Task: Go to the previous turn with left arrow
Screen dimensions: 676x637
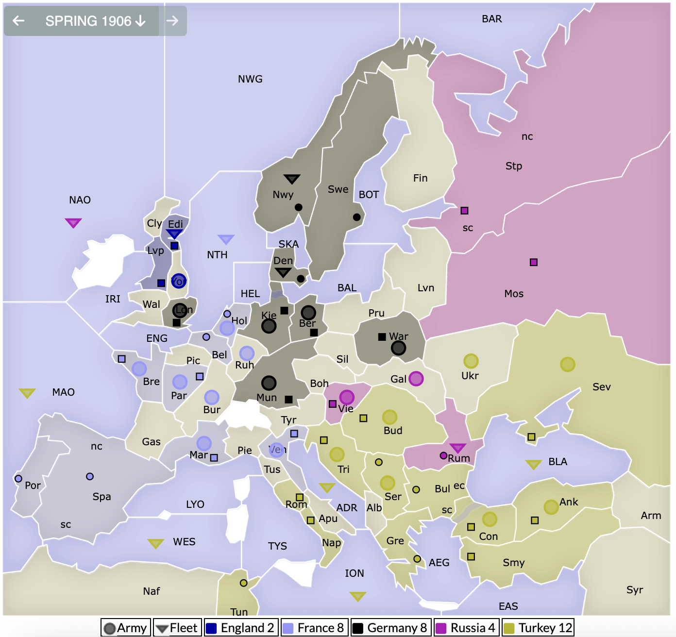Action: click(18, 21)
